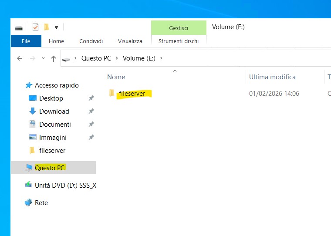Click the New Folder icon in title bar
Image resolution: width=331 pixels, height=236 pixels.
tap(47, 27)
